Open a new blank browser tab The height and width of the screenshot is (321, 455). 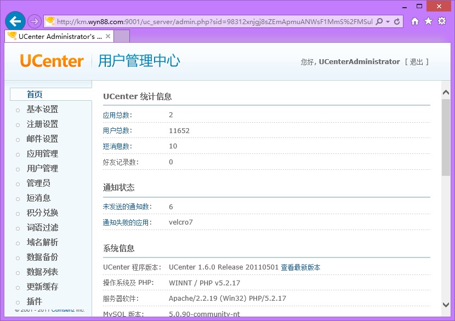click(x=122, y=37)
